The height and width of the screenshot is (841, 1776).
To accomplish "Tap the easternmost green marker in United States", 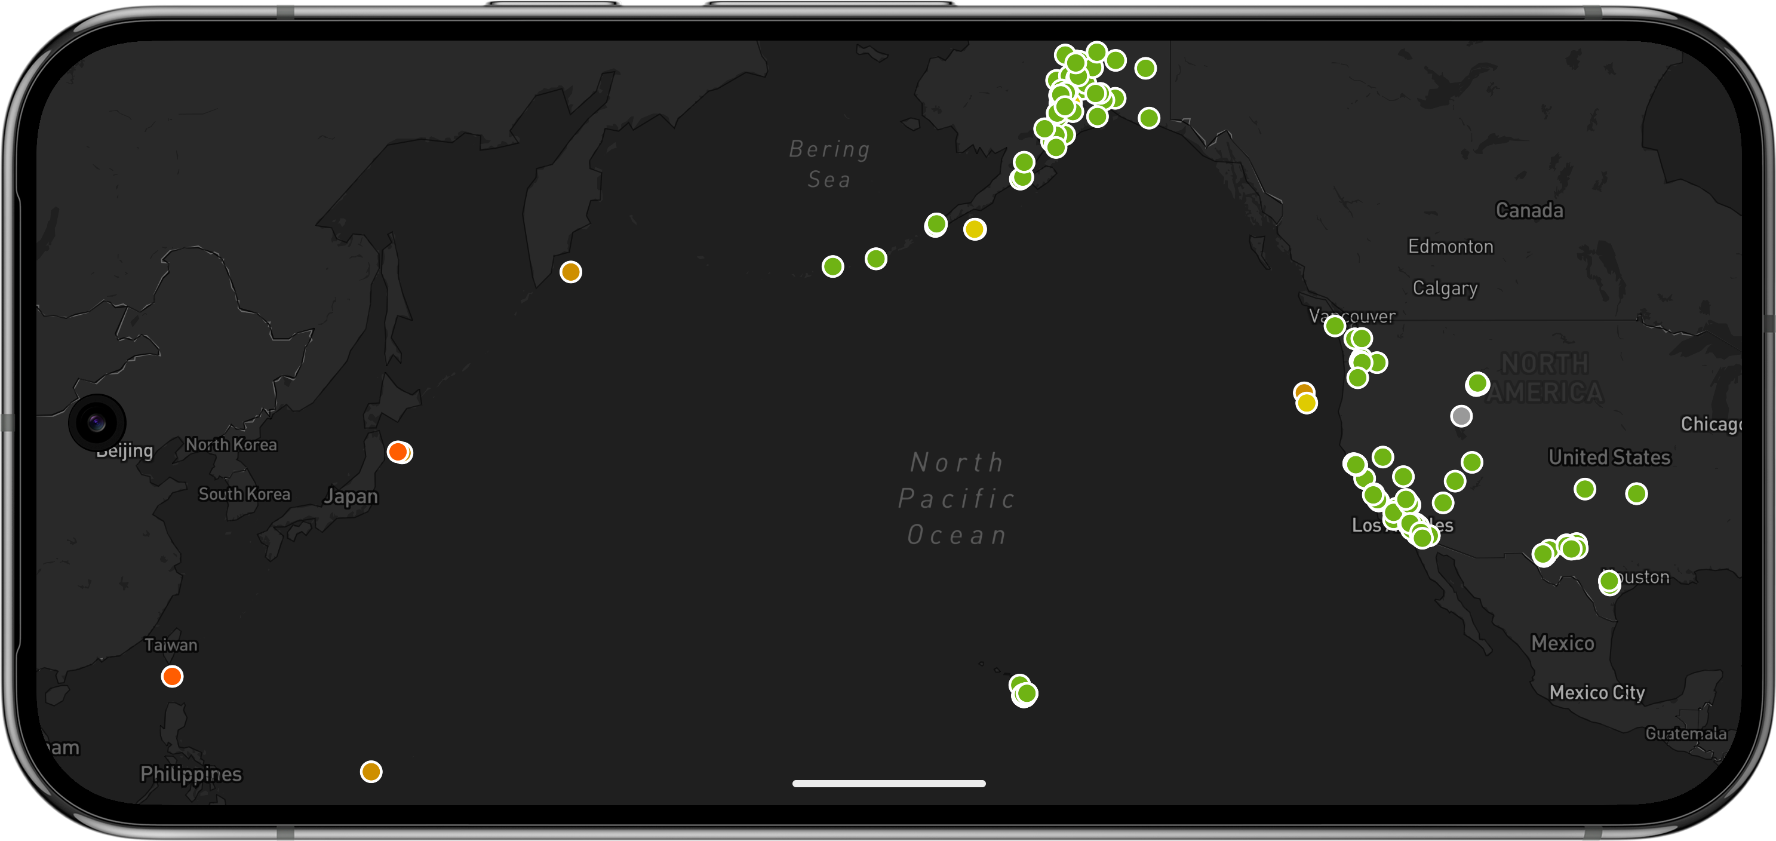I will tap(1636, 493).
